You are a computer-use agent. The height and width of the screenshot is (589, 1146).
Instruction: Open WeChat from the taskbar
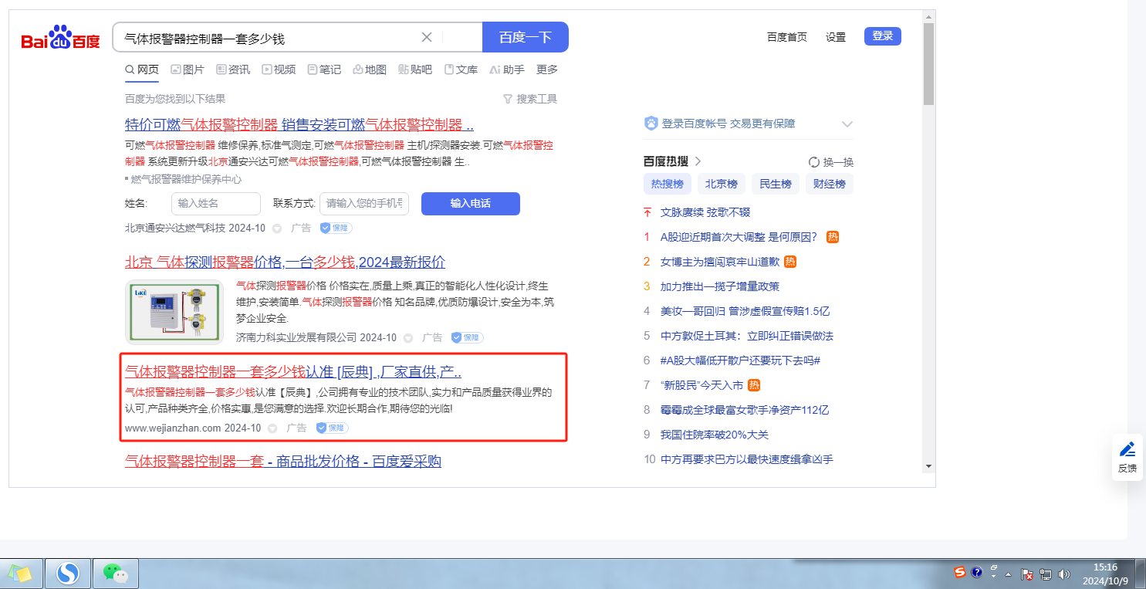pyautogui.click(x=115, y=574)
